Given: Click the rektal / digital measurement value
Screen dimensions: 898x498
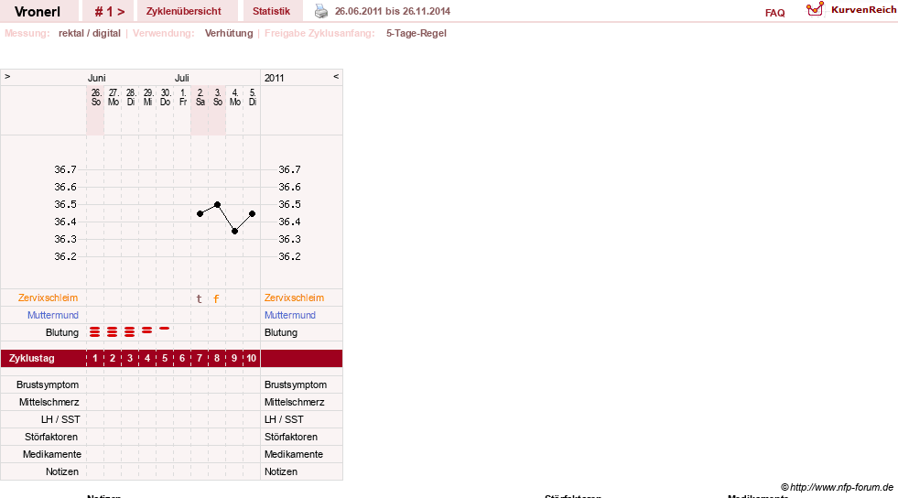Looking at the screenshot, I should tap(90, 33).
